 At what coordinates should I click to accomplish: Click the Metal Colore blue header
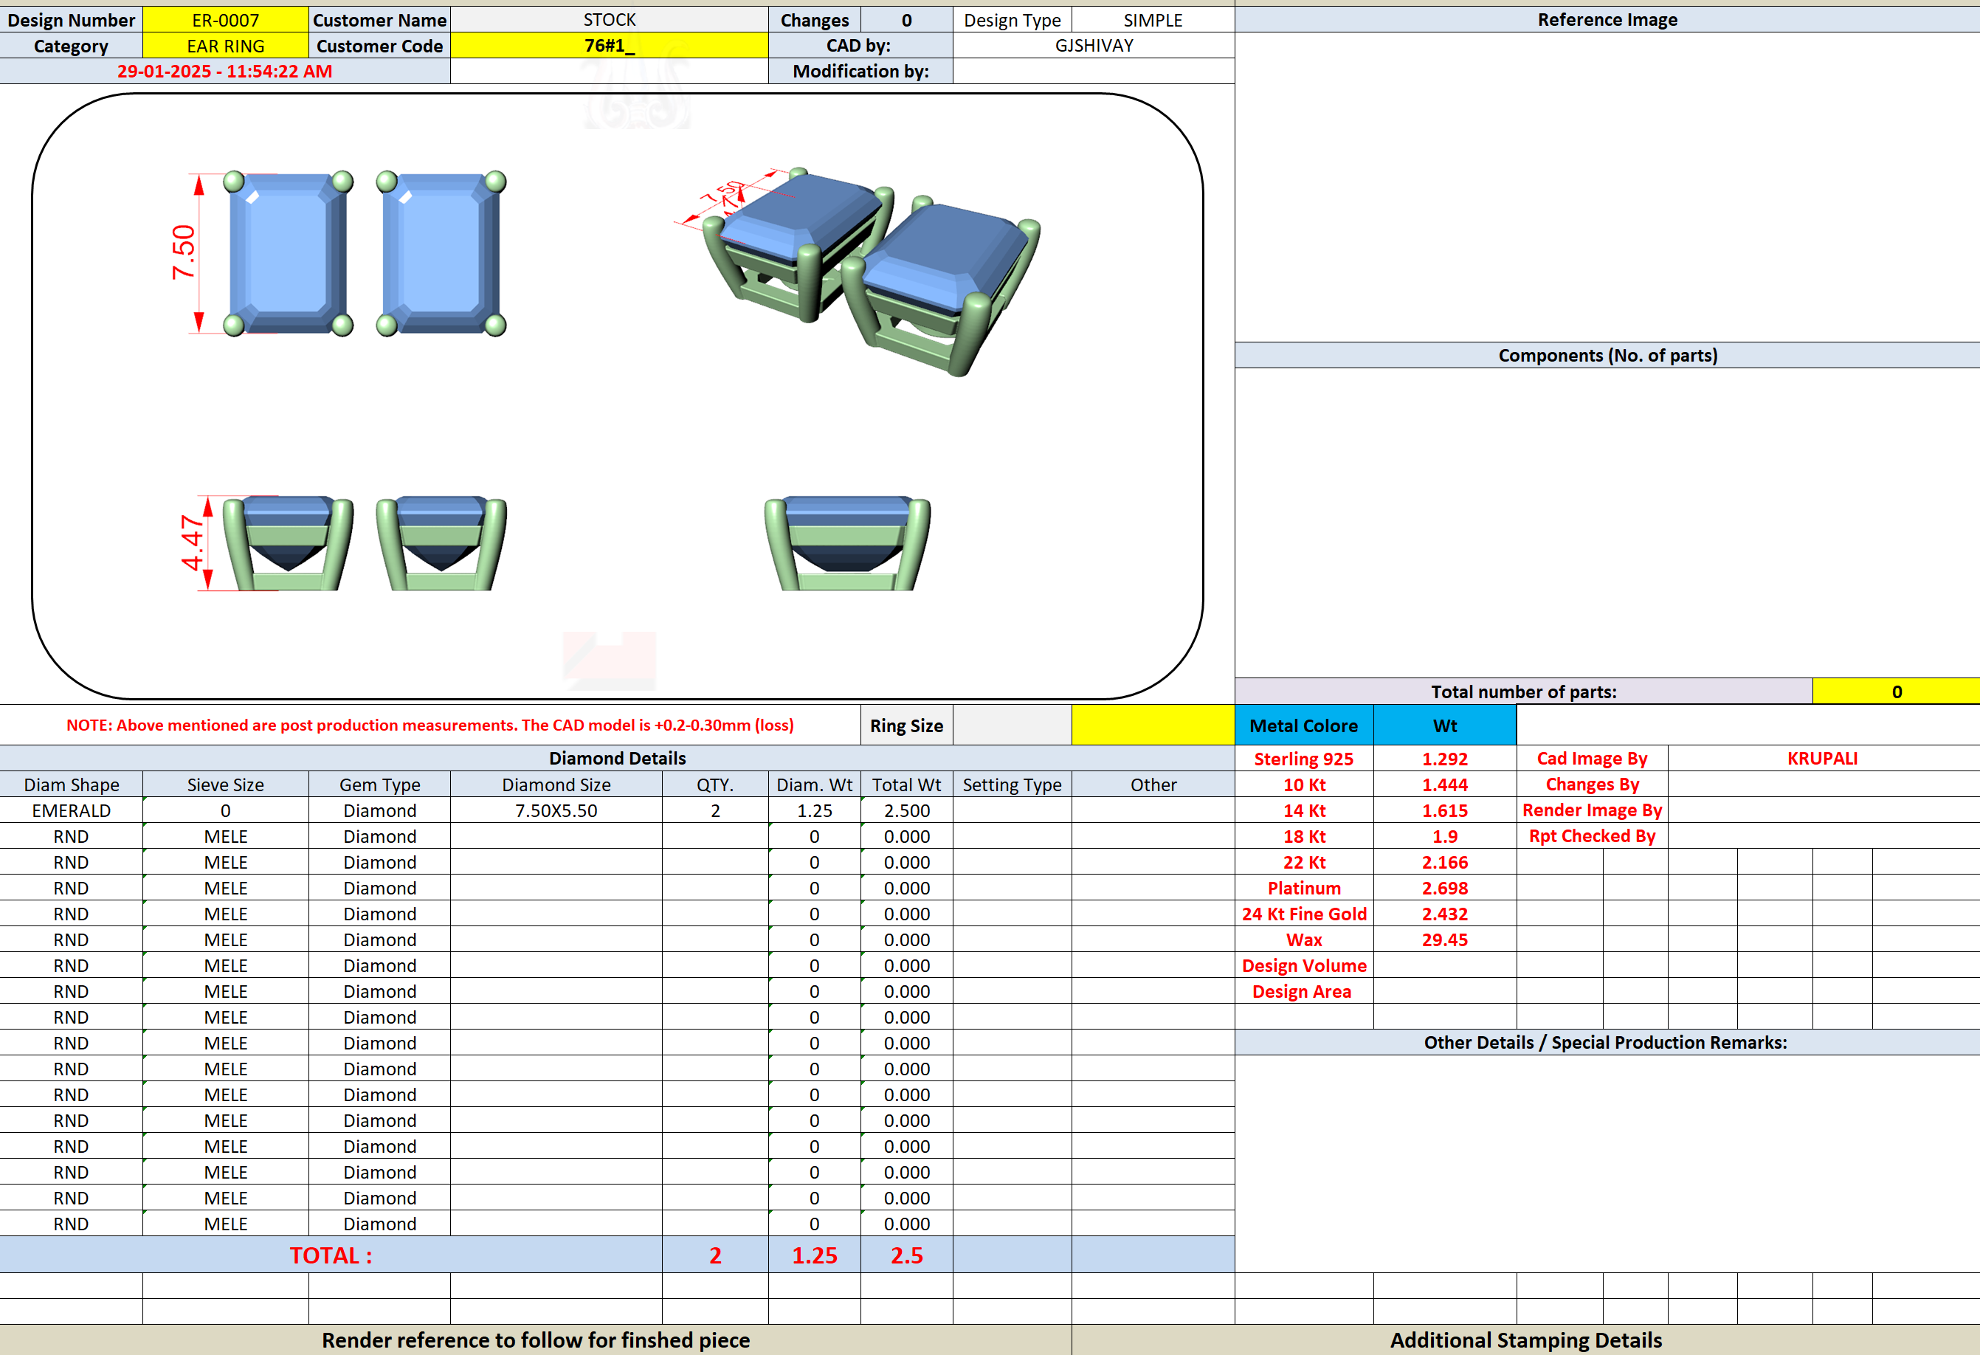click(1303, 725)
